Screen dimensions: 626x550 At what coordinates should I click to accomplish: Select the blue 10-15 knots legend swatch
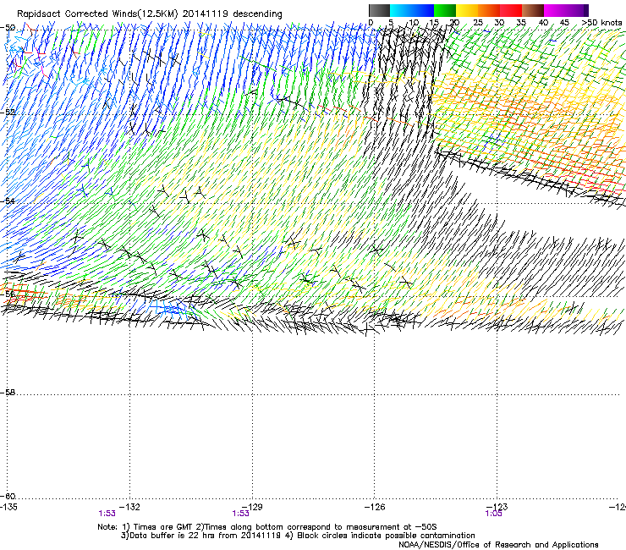click(x=423, y=10)
